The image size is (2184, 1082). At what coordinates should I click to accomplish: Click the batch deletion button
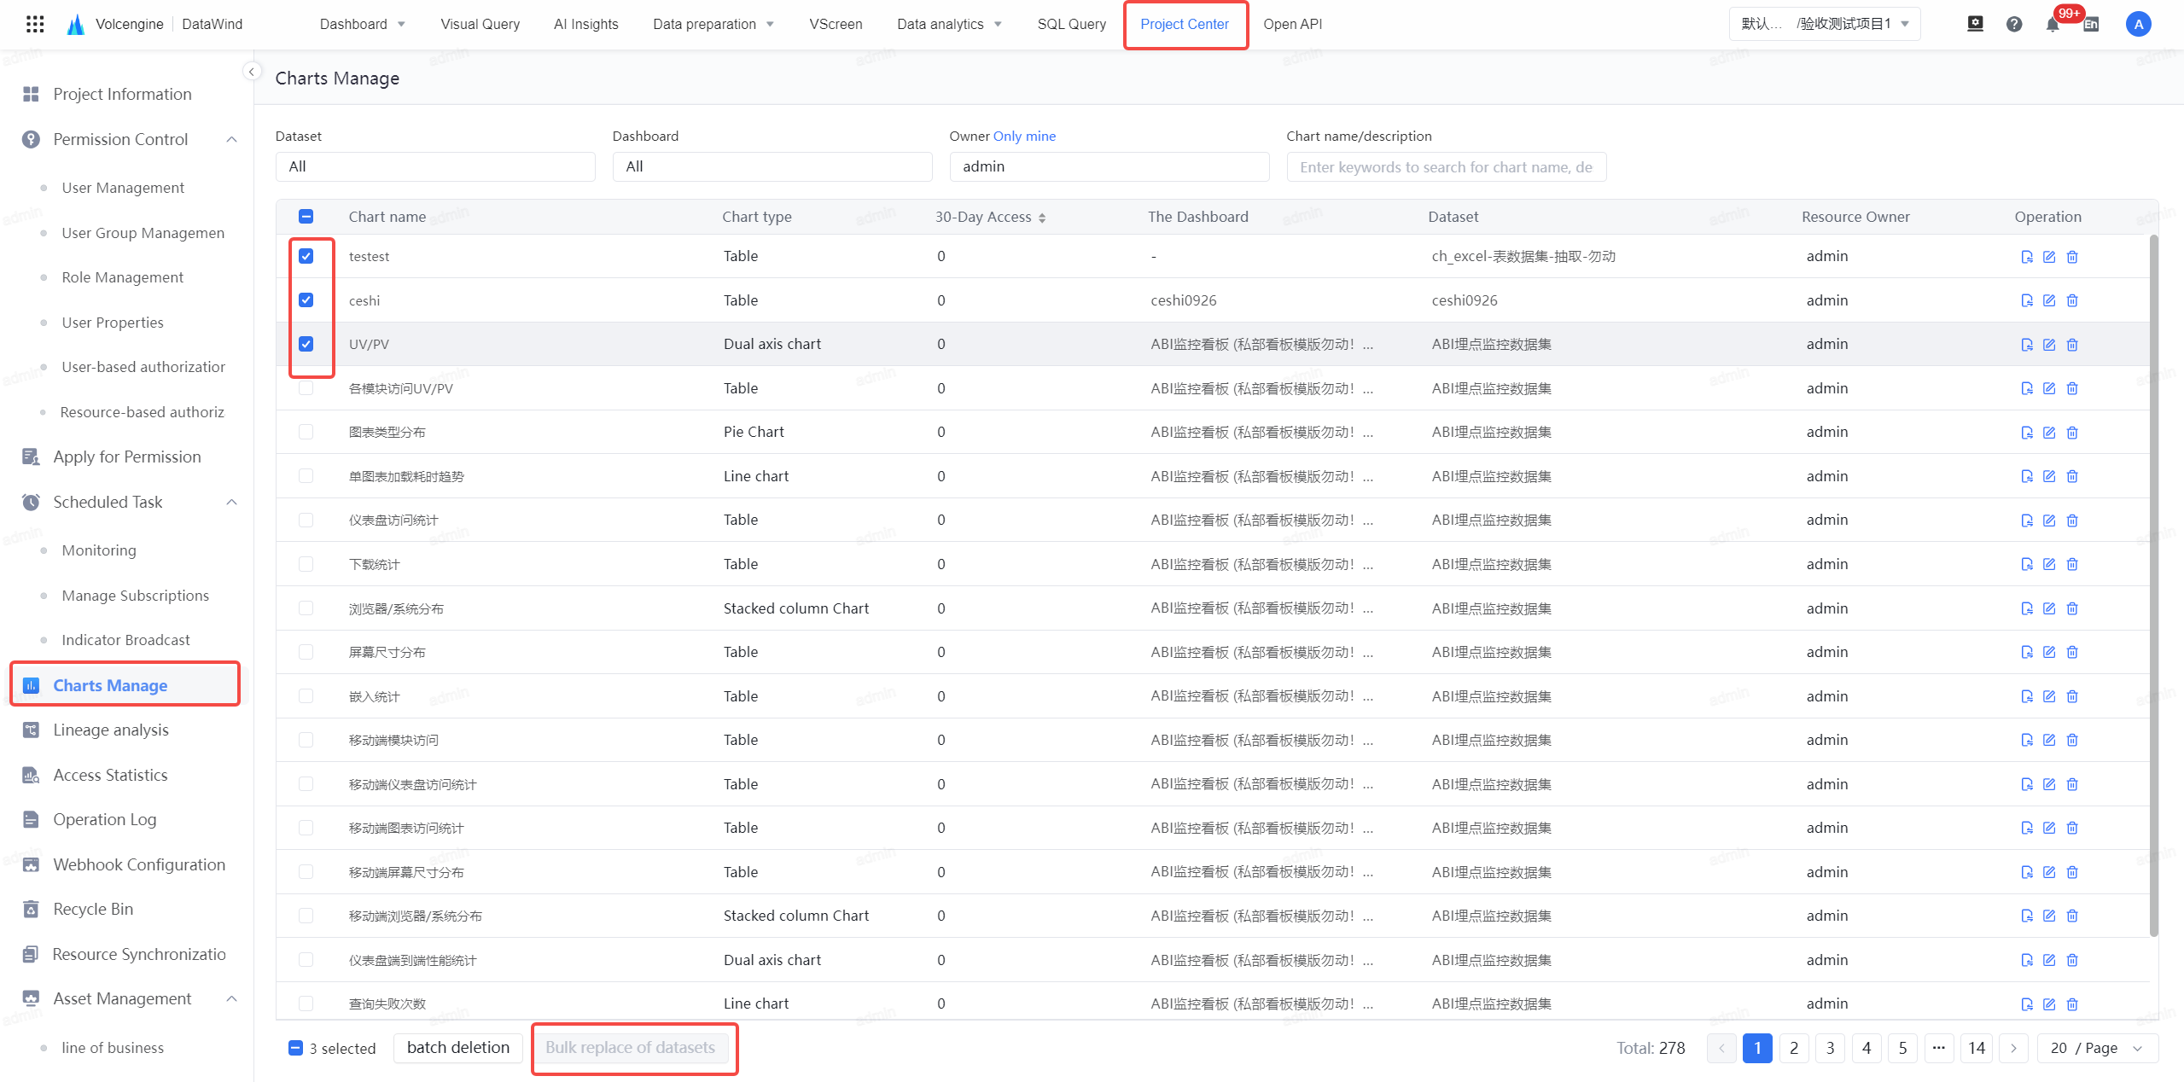pyautogui.click(x=458, y=1047)
